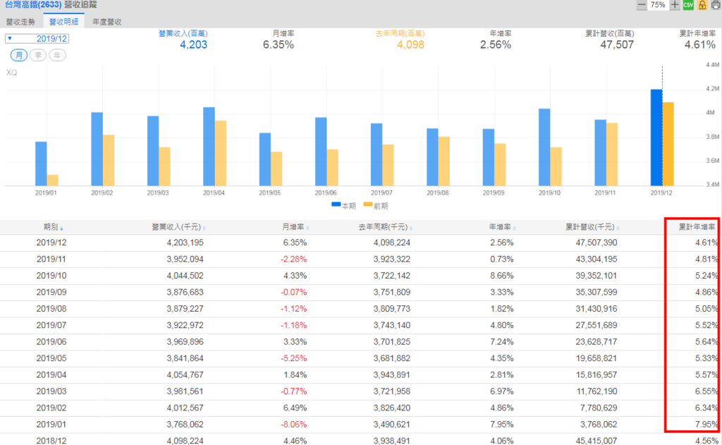Click the 8.66% yearly growth cell
The width and height of the screenshot is (722, 445).
coord(502,276)
